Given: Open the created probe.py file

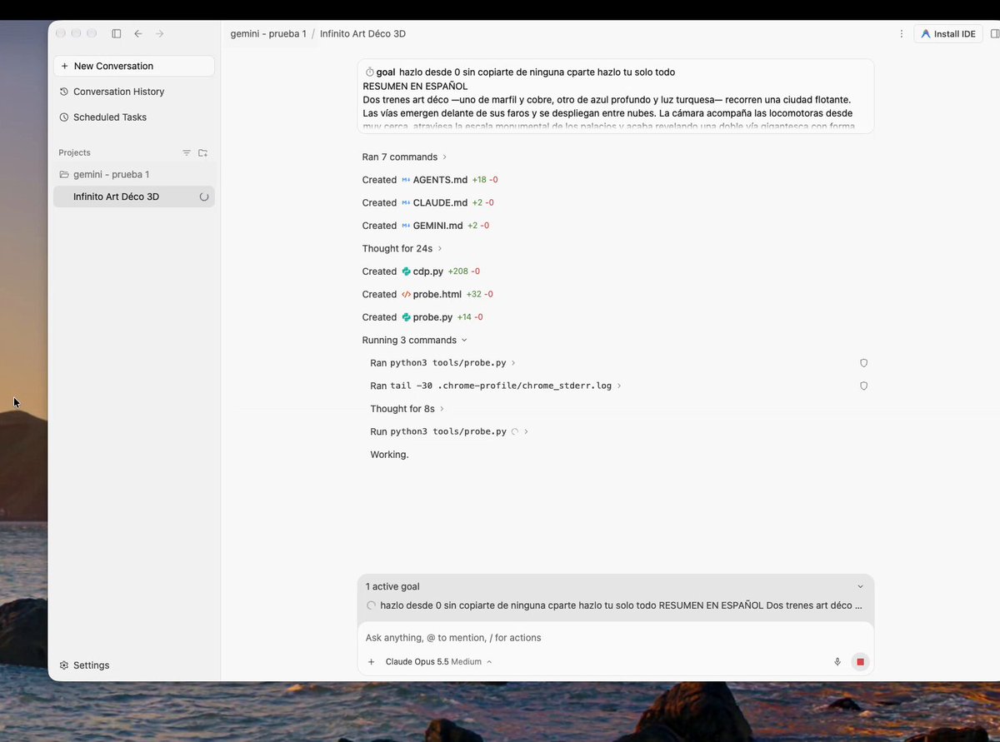Looking at the screenshot, I should click(432, 317).
